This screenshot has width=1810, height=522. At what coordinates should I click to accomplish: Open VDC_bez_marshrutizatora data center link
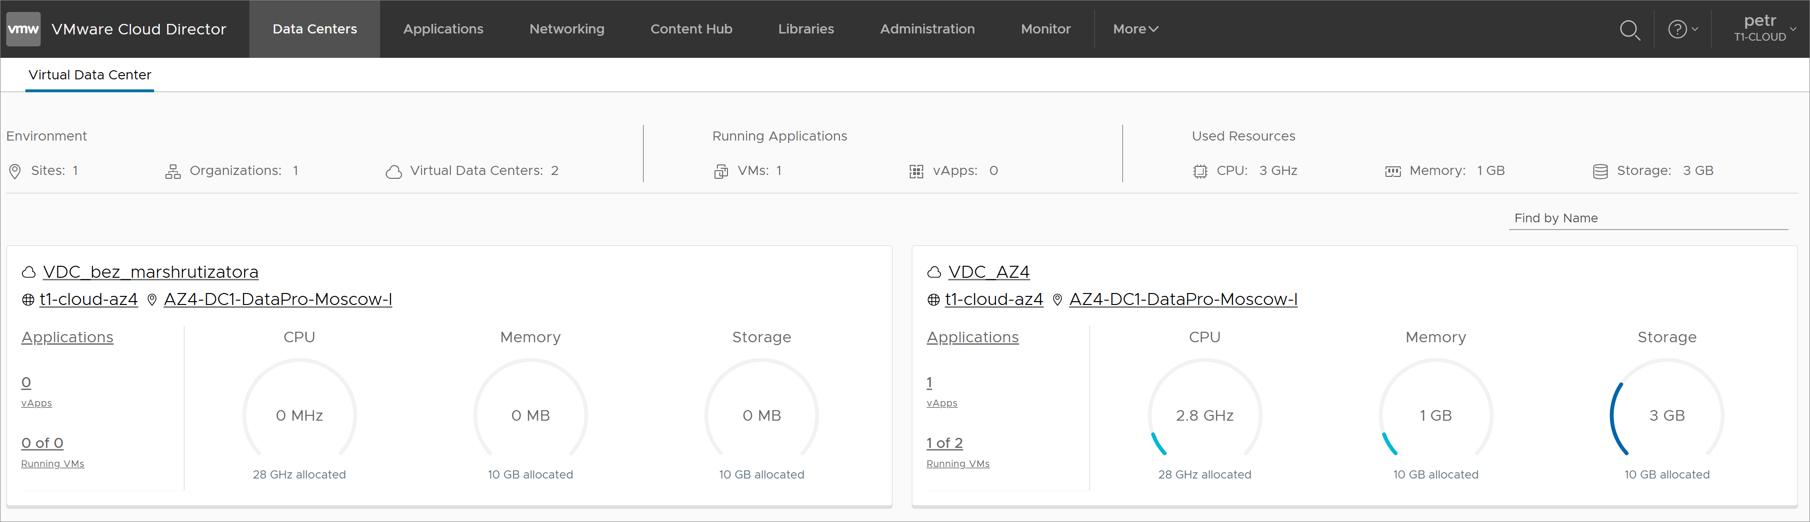coord(150,272)
